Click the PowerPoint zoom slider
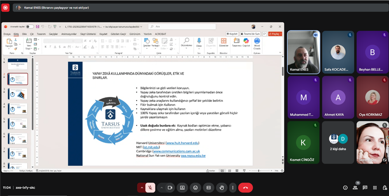 (x=259, y=170)
